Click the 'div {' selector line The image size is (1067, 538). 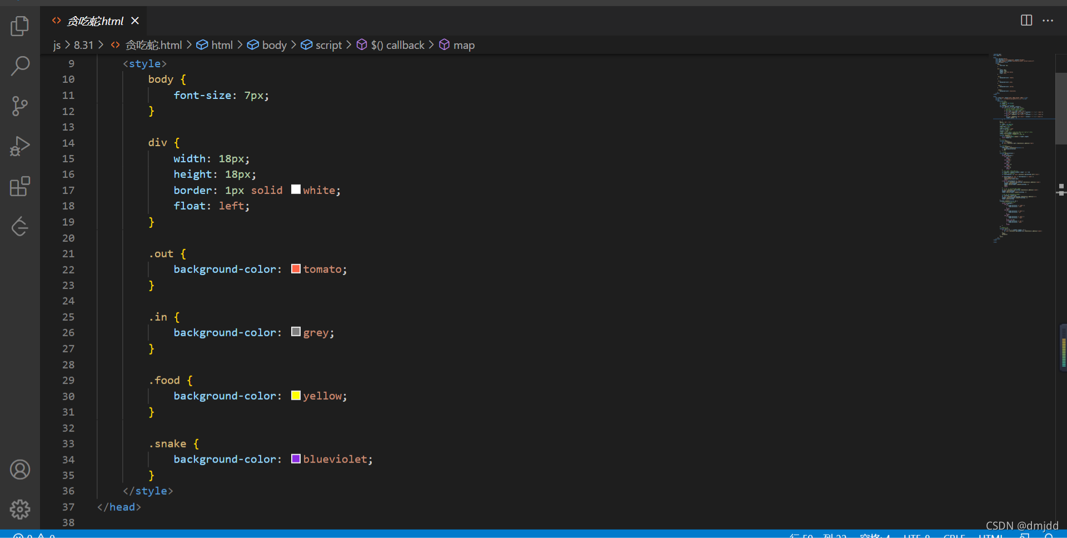coord(163,142)
